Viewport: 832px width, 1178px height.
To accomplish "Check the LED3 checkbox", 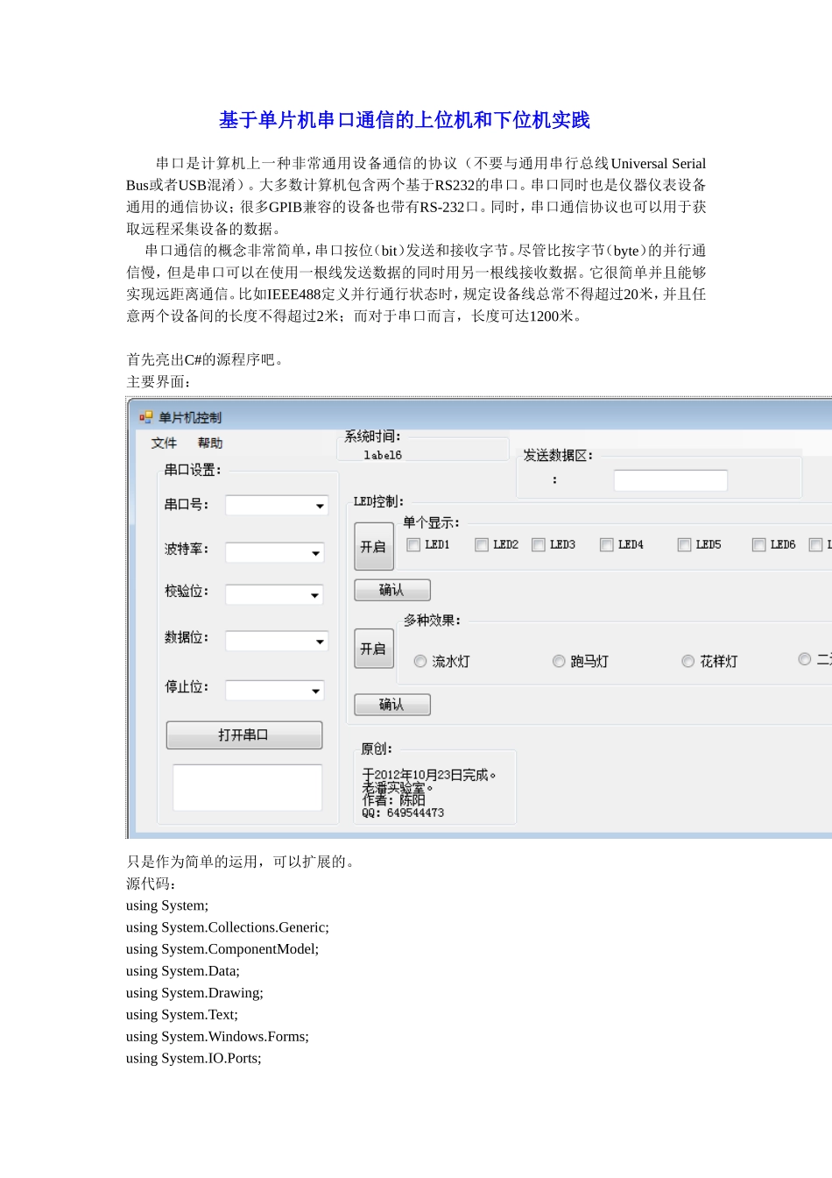I will click(539, 545).
